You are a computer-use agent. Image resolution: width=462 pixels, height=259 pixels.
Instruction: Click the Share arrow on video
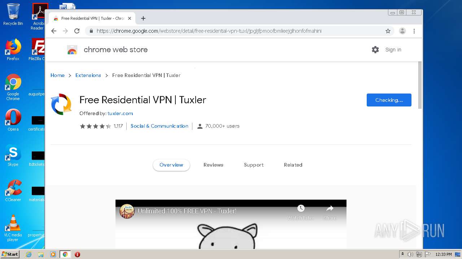330,208
